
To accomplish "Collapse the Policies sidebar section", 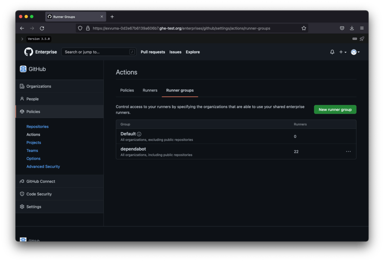I will point(33,111).
